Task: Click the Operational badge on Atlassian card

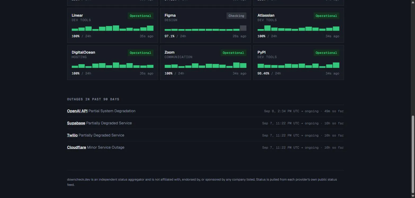Action: pos(326,16)
